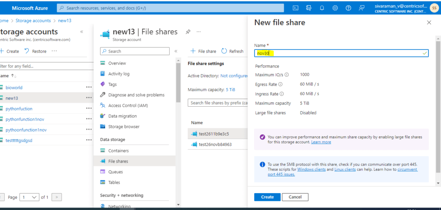Click Search file shares by prefix field
Viewport: 441px width, 210px height.
217,103
